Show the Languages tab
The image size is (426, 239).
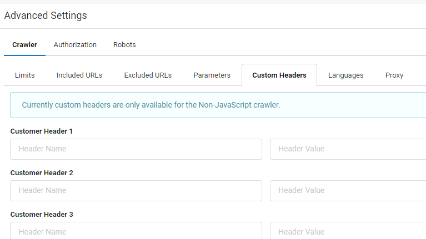(x=345, y=75)
